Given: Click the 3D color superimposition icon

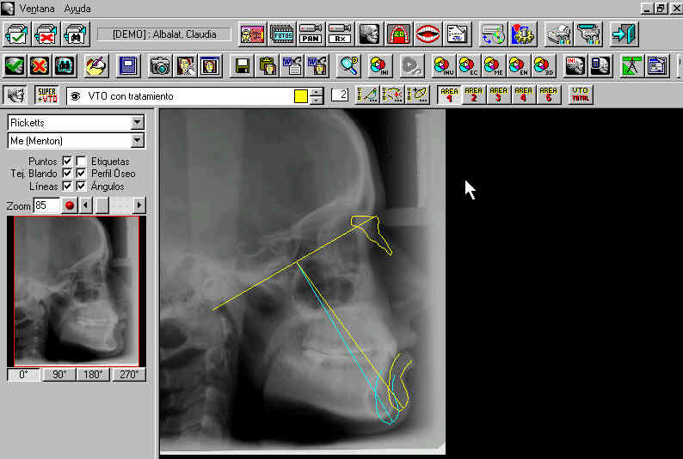Looking at the screenshot, I should click(x=543, y=65).
